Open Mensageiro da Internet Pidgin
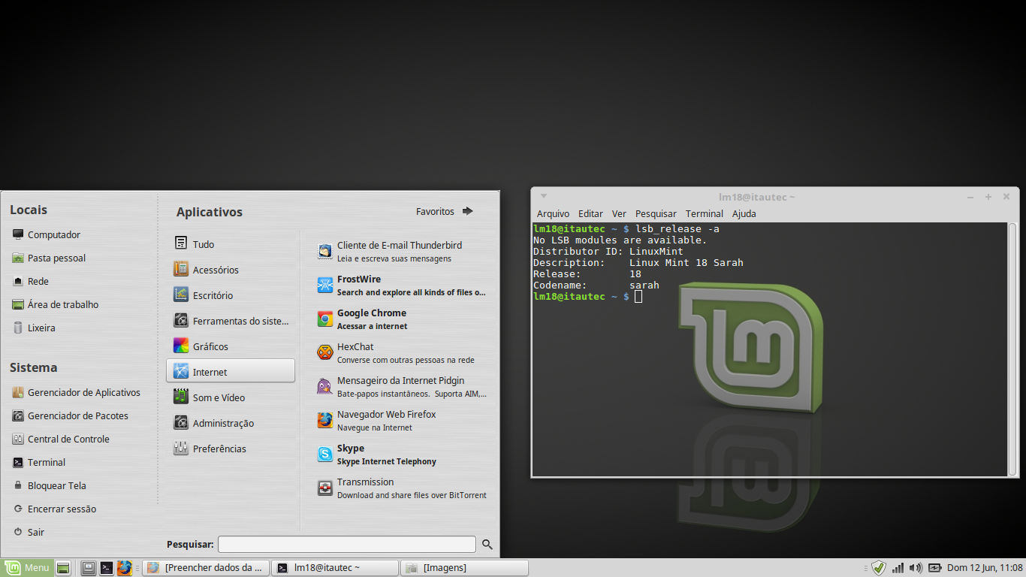The height and width of the screenshot is (577, 1026). [401, 387]
